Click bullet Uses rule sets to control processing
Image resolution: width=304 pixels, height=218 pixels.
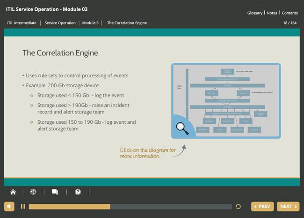point(77,75)
